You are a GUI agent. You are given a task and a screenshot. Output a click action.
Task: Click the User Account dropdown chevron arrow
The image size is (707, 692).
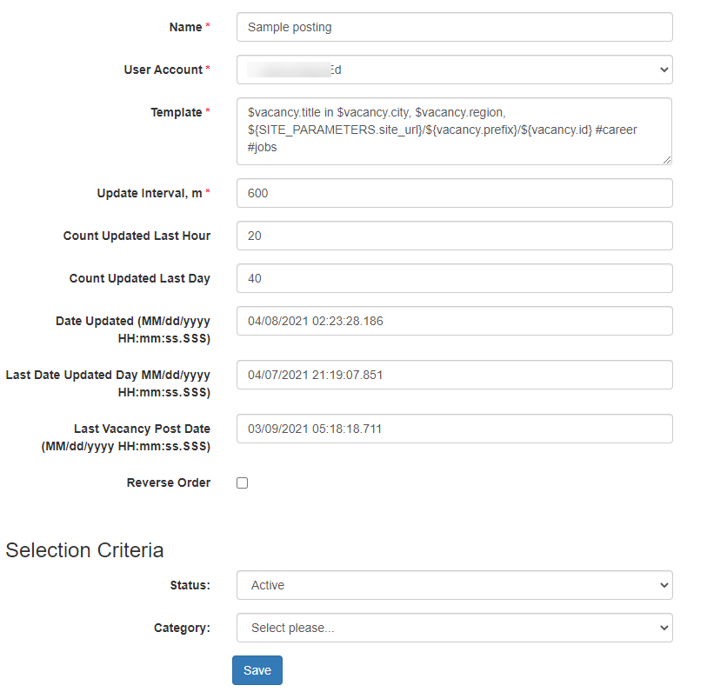[664, 70]
